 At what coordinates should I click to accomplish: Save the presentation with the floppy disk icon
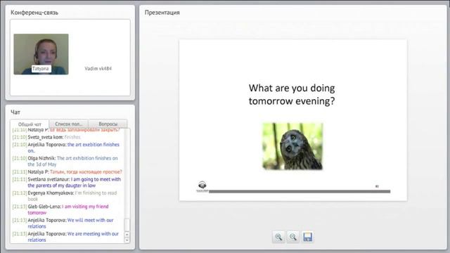[x=307, y=237]
